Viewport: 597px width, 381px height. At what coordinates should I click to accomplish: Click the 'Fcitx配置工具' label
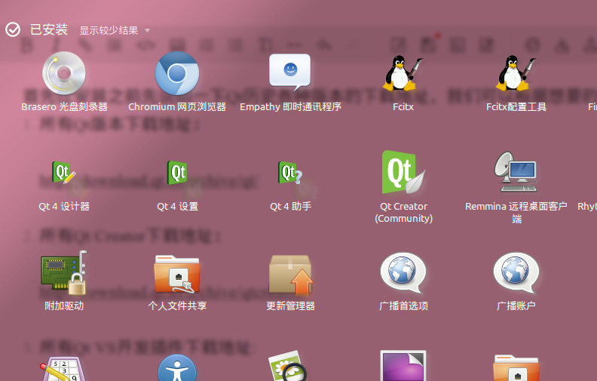[516, 106]
